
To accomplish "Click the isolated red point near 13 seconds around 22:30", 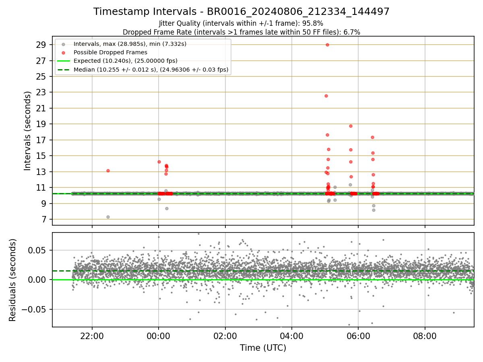I will pos(108,171).
